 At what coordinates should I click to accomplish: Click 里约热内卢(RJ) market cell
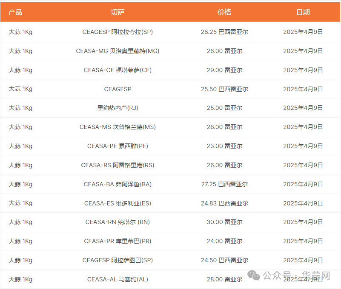click(x=117, y=108)
